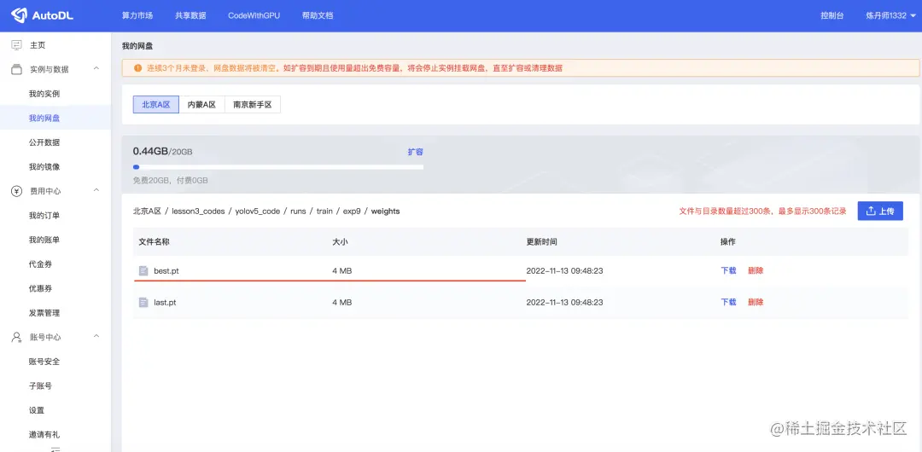
Task: Open 共享数据 in top navigation
Action: click(190, 16)
